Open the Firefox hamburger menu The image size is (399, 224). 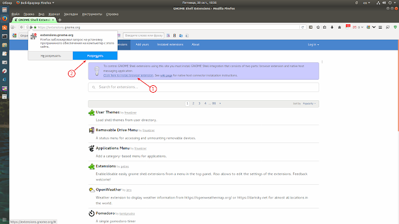click(x=380, y=27)
